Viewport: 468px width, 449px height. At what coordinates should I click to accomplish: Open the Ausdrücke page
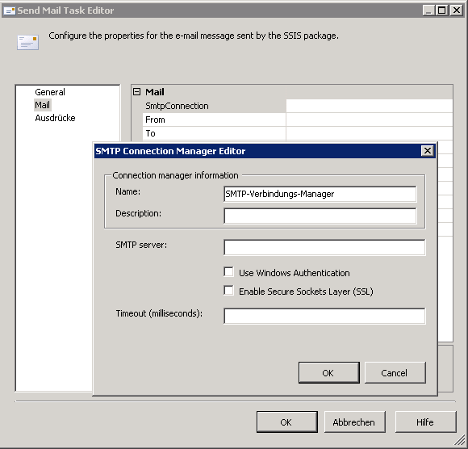point(55,118)
